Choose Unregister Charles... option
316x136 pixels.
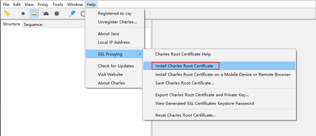(x=115, y=22)
